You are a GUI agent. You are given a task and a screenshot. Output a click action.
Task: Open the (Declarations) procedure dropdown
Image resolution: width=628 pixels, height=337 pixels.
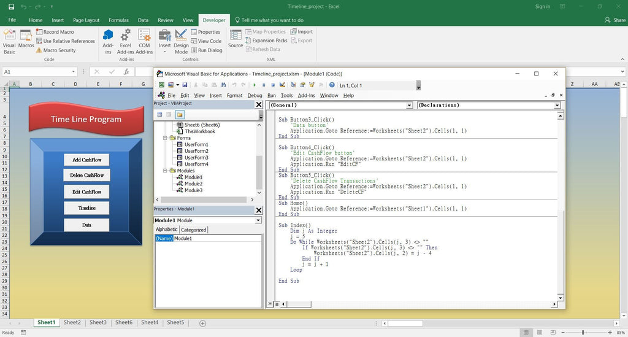(557, 106)
